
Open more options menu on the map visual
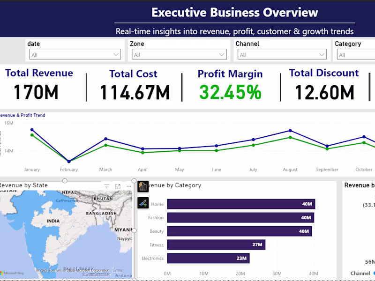129,186
